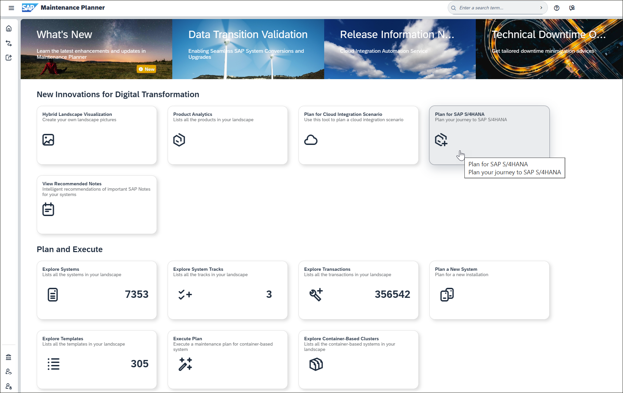Go to Home in the sidebar
The height and width of the screenshot is (393, 623).
point(9,28)
